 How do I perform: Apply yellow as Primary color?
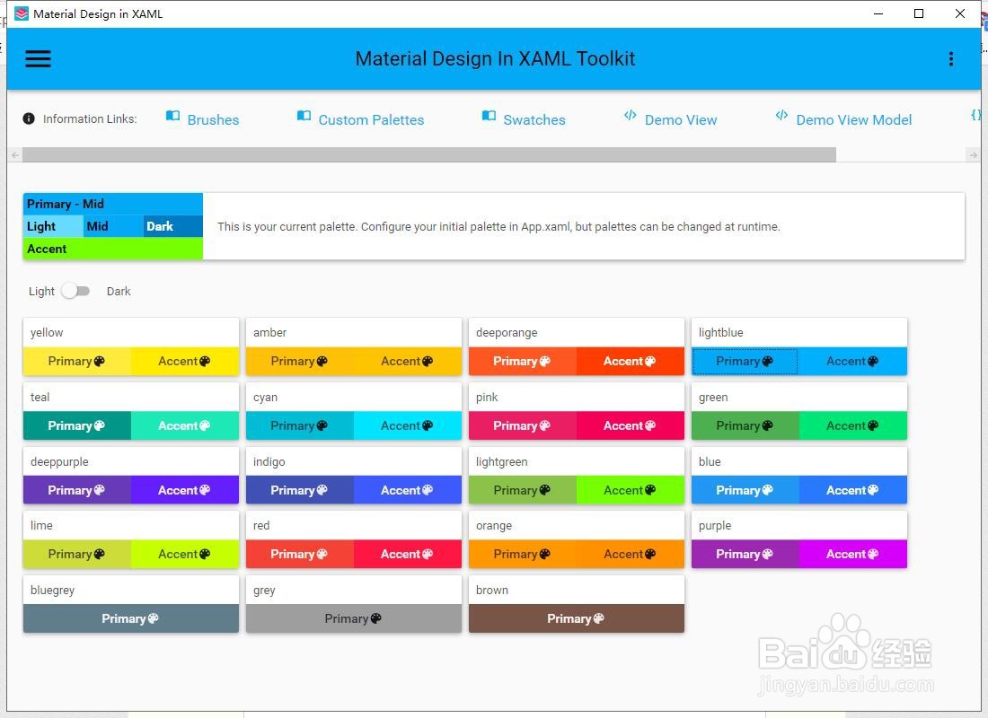click(x=77, y=362)
